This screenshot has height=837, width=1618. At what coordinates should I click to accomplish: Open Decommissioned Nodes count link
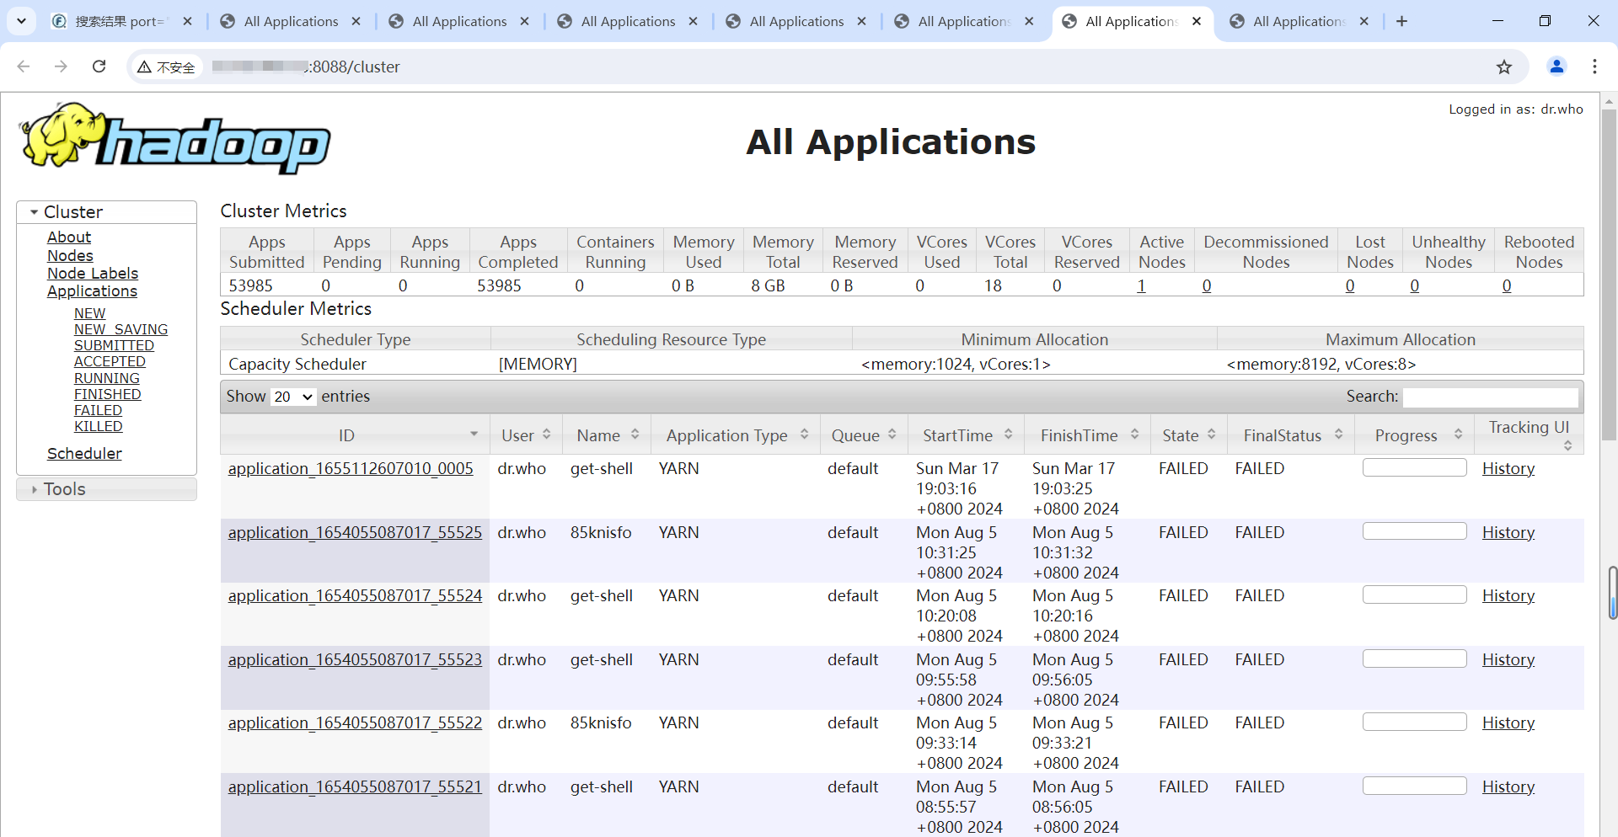pyautogui.click(x=1207, y=285)
